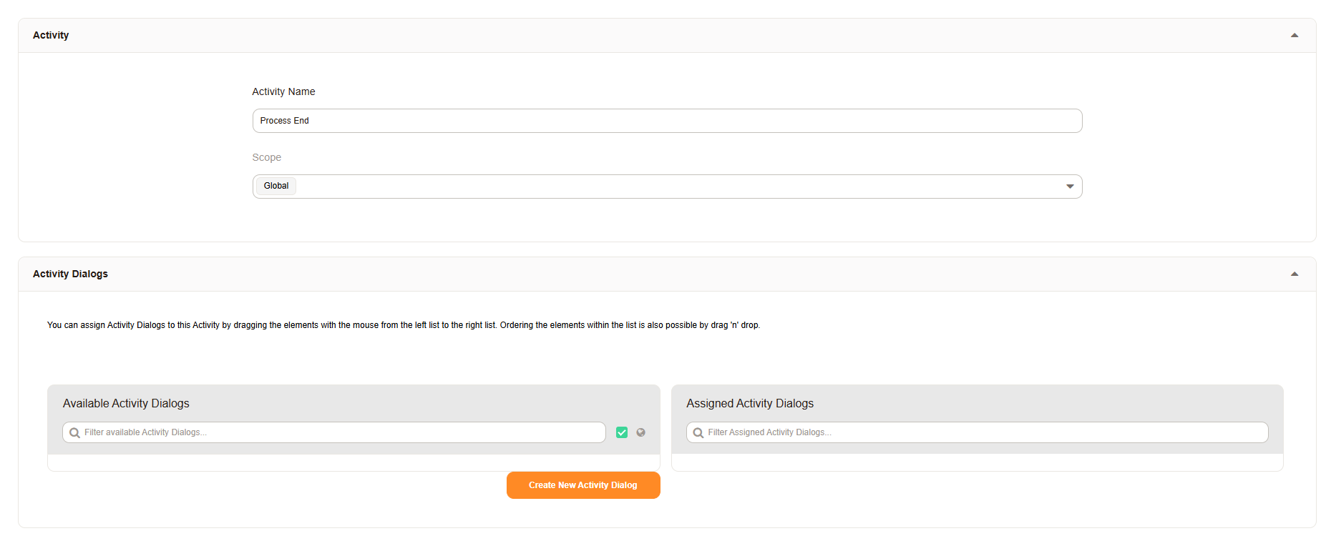Click the Available Activity Dialogs heading
The image size is (1326, 546).
pos(126,403)
